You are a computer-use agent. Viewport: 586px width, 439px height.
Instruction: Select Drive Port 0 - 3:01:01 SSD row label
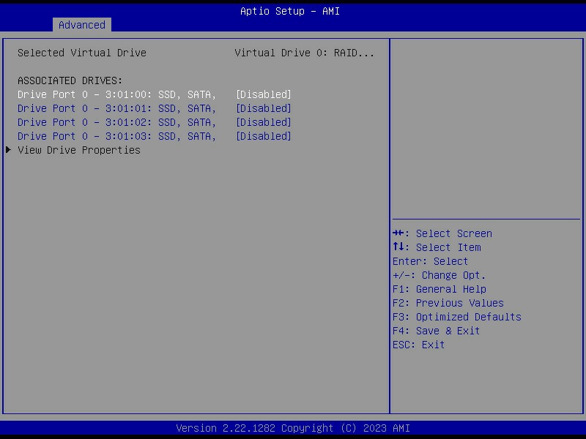tap(117, 108)
